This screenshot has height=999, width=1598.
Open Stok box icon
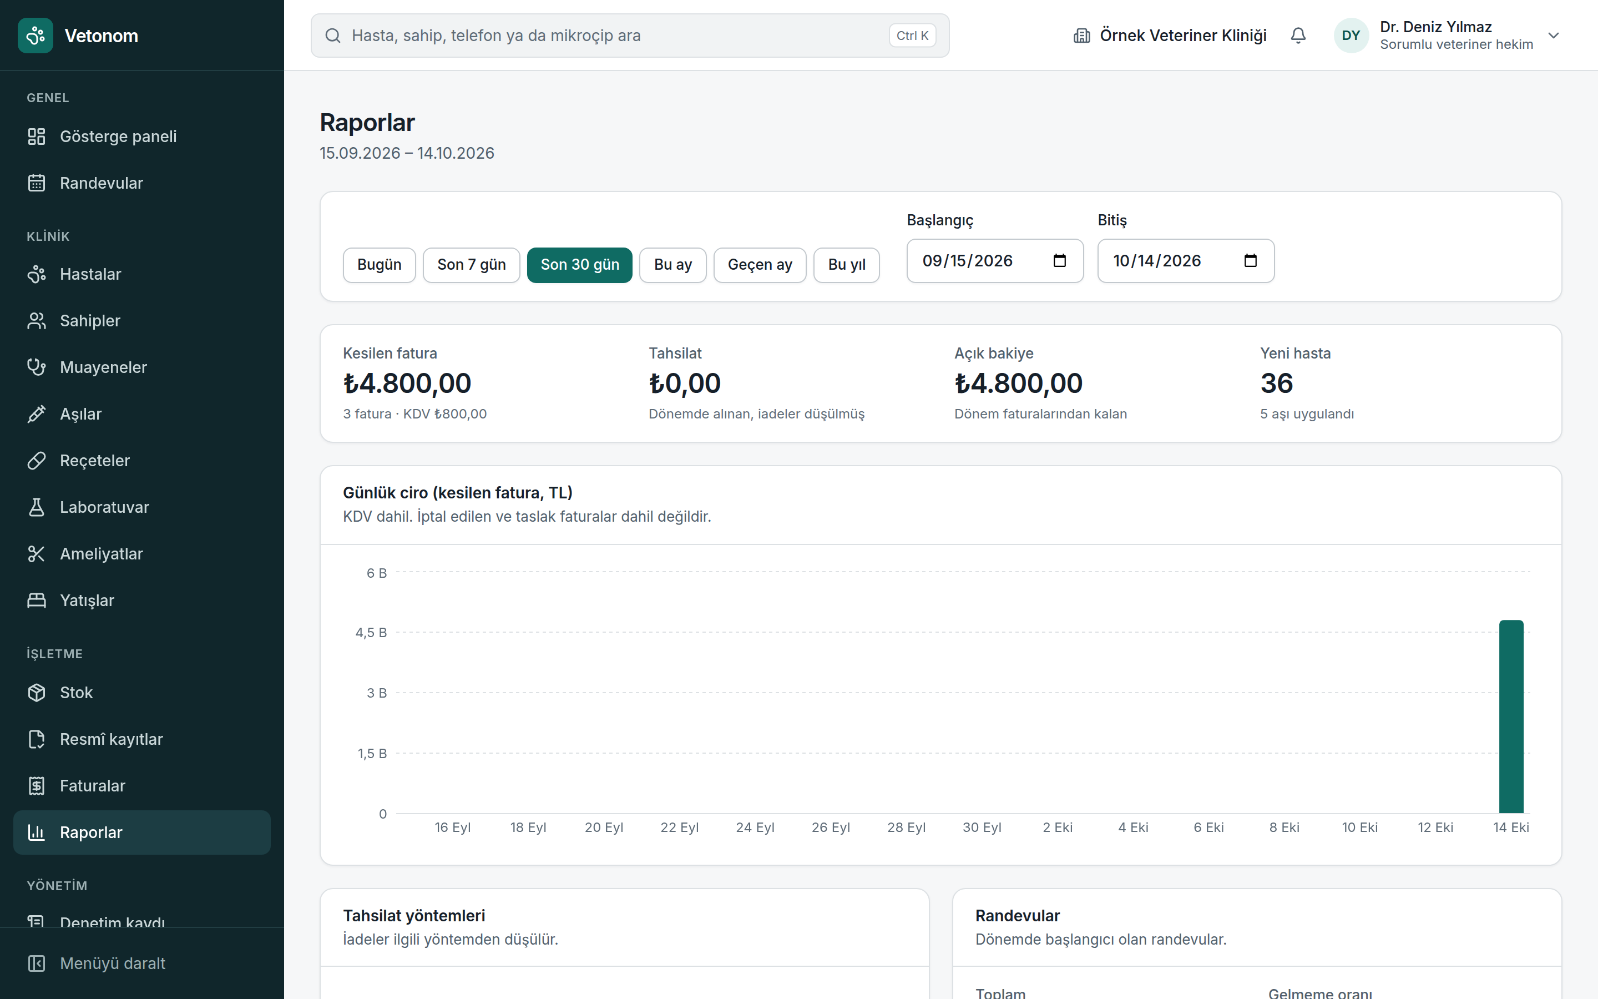tap(36, 693)
